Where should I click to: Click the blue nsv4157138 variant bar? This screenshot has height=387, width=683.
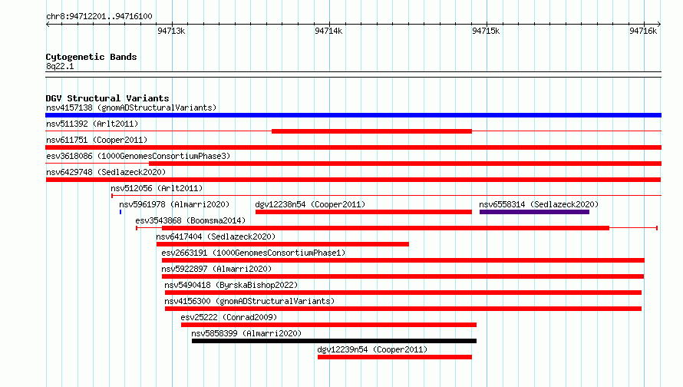(353, 115)
